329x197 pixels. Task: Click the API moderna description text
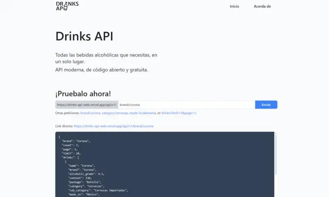(102, 70)
